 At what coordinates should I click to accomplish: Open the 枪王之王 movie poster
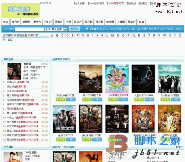[65, 119]
